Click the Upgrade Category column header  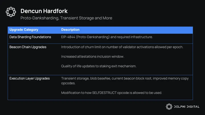24,30
